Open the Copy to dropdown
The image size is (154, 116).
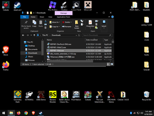tap(55, 27)
